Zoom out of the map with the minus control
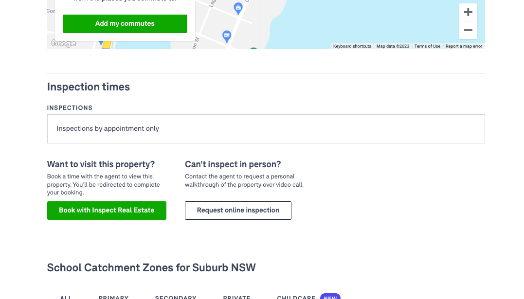 click(x=468, y=30)
